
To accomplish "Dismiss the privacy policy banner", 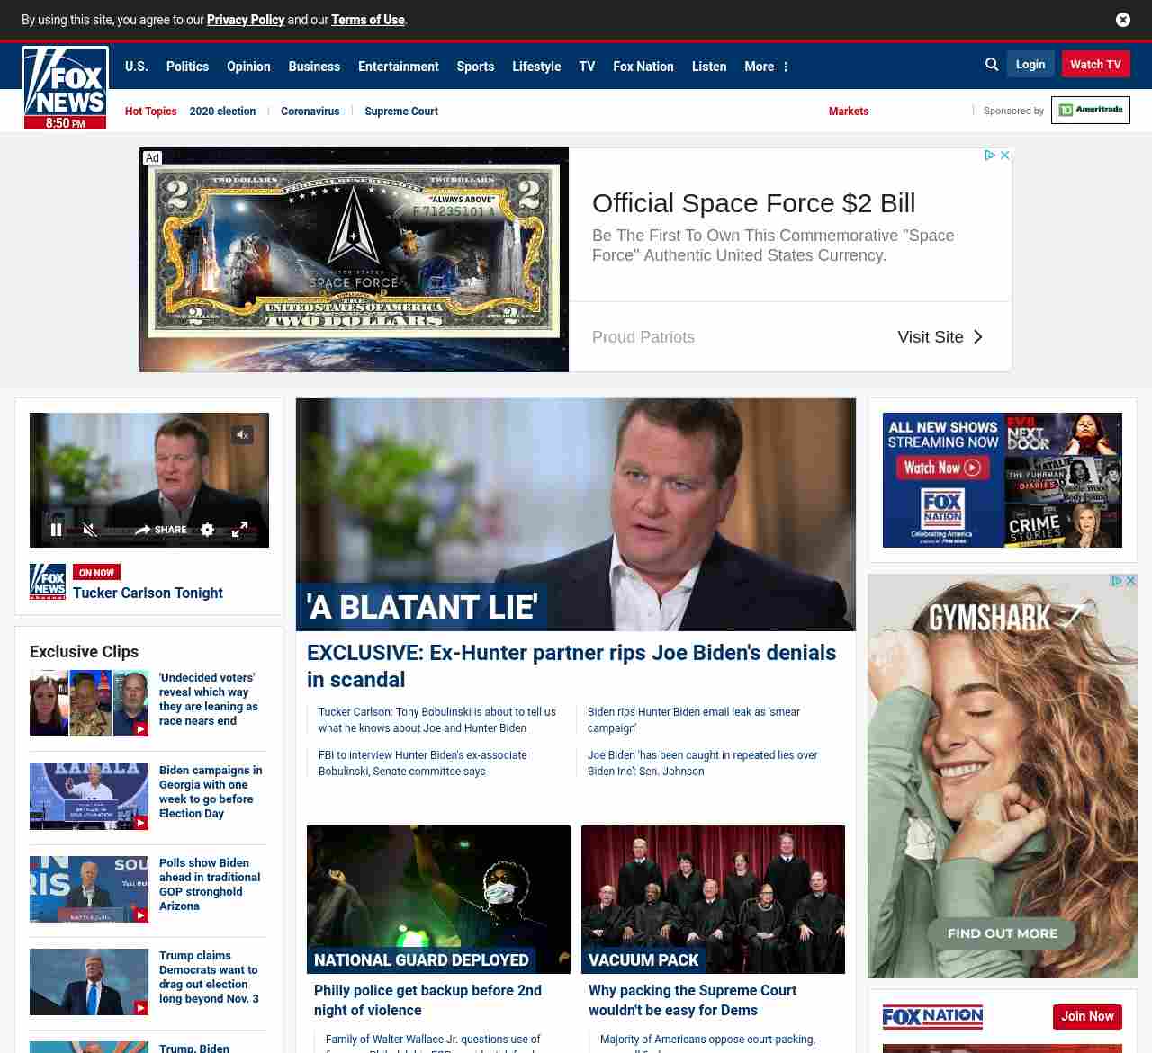I will pyautogui.click(x=1123, y=20).
